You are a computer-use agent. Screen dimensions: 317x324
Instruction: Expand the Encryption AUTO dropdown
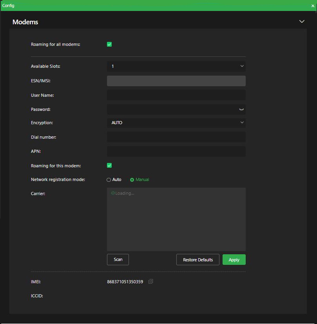(x=176, y=123)
